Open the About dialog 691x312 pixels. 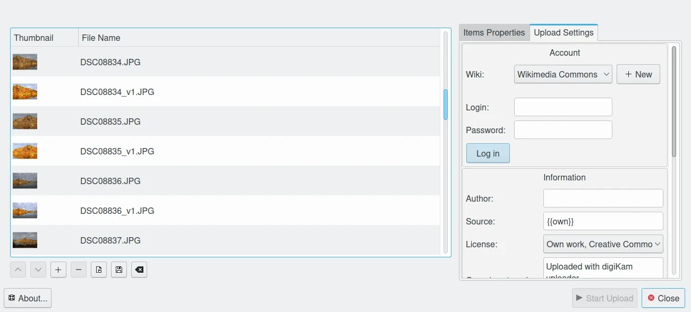(x=28, y=298)
